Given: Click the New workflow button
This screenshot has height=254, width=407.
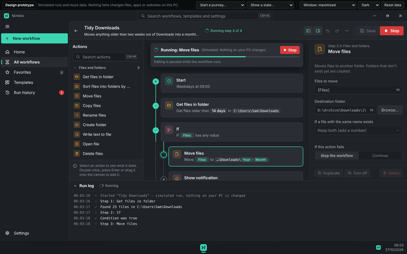Looking at the screenshot, I should pyautogui.click(x=34, y=38).
